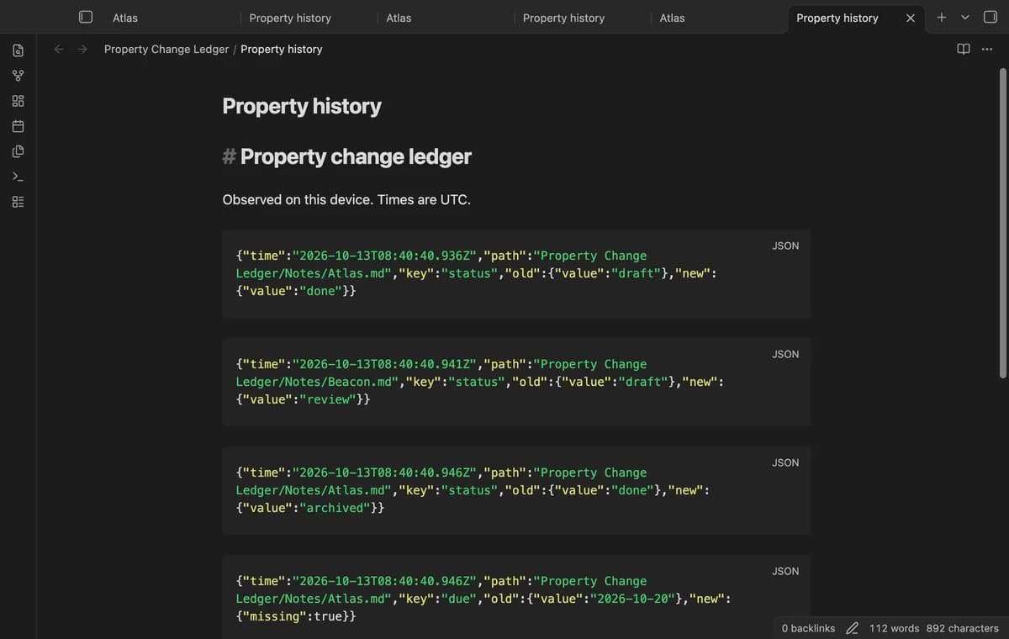Open today's daily note calendar icon

(x=18, y=126)
